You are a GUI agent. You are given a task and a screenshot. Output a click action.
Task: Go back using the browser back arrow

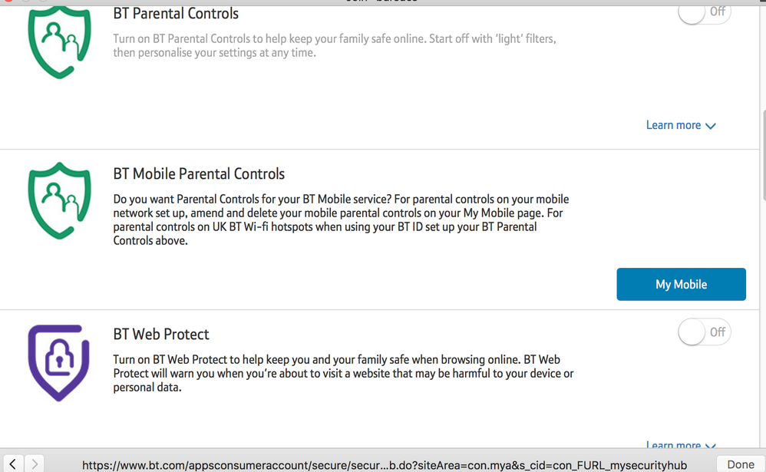13,464
